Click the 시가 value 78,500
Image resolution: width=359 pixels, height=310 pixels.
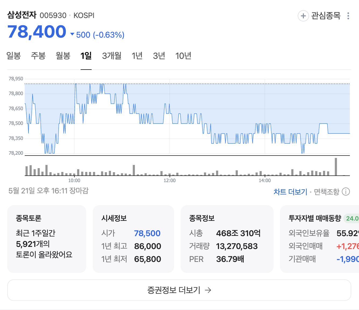point(147,233)
